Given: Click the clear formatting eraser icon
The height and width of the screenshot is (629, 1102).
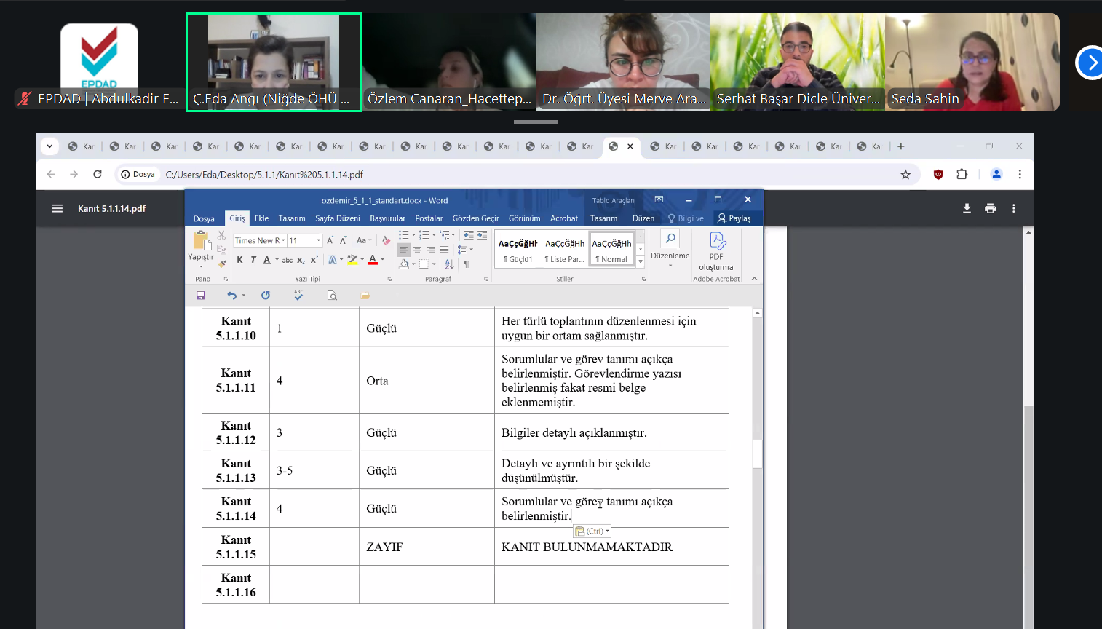Looking at the screenshot, I should pyautogui.click(x=387, y=240).
